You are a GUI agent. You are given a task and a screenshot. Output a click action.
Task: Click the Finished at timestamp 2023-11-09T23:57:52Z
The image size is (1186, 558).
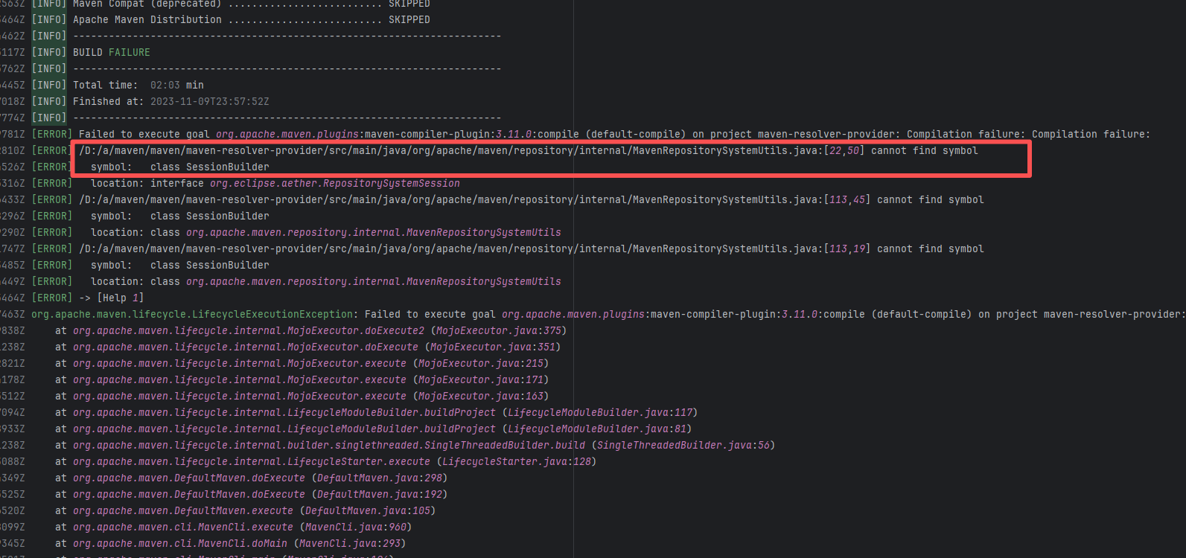pyautogui.click(x=209, y=102)
